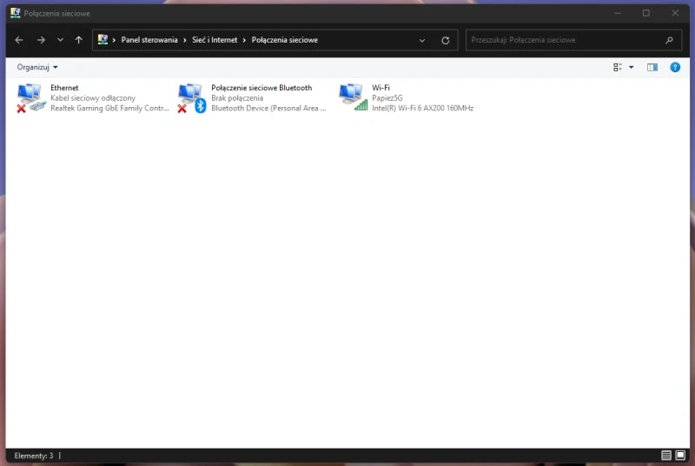
Task: Click the address bar location icon
Action: 103,39
